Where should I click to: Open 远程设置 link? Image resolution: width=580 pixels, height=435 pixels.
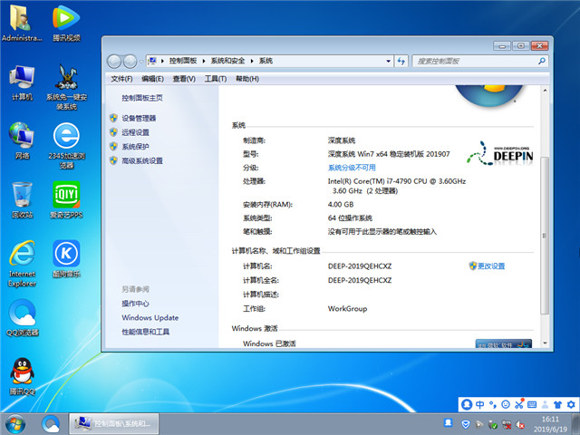(x=135, y=132)
